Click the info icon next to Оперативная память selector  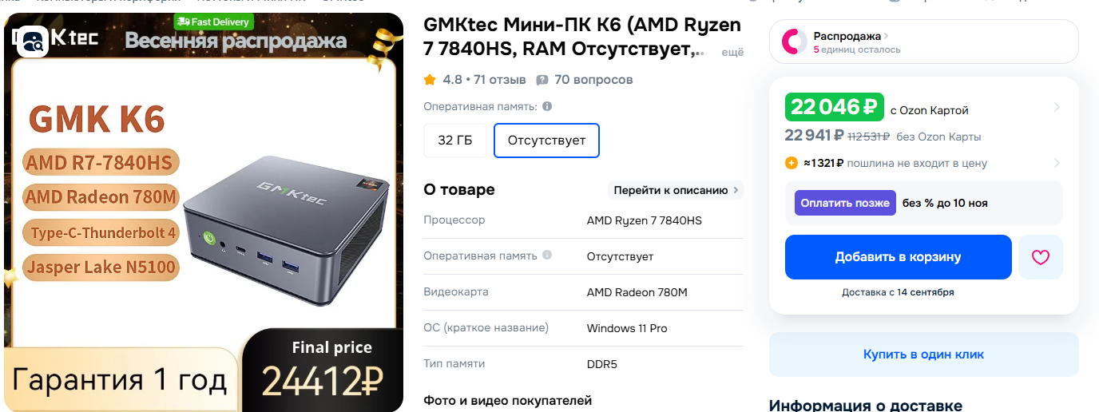tap(547, 106)
